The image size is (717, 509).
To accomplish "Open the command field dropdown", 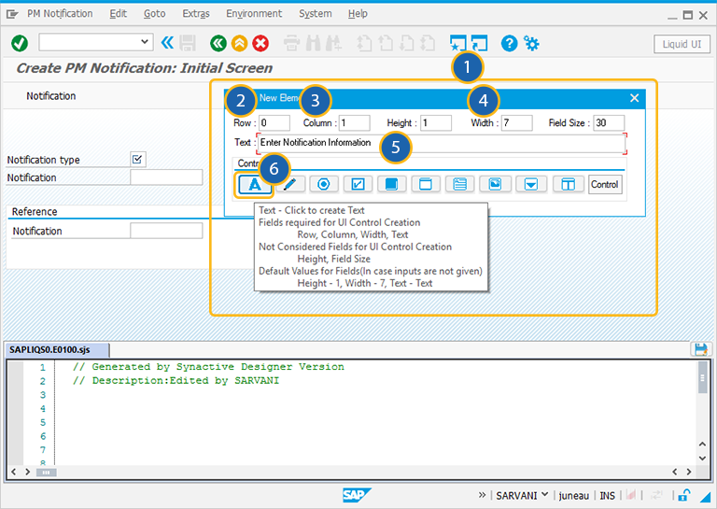I will tap(145, 42).
